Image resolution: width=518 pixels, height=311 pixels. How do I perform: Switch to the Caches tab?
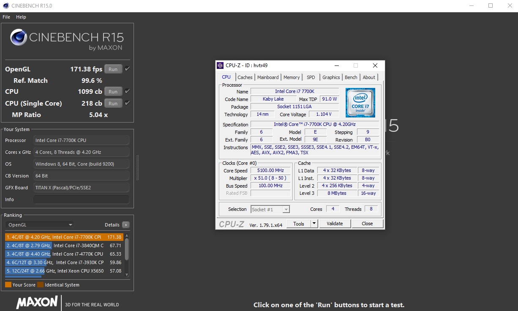click(x=245, y=77)
